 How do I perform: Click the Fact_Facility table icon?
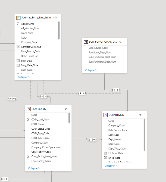[29, 109]
